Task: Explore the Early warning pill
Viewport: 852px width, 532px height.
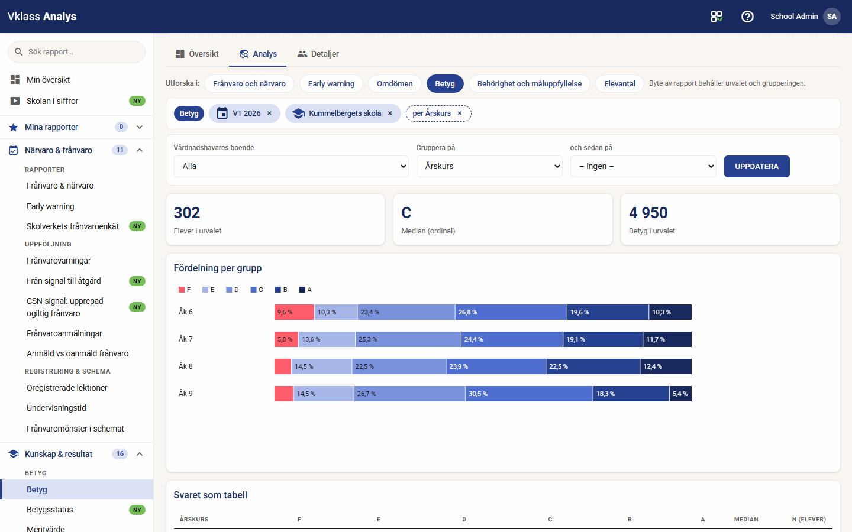Action: pos(331,83)
